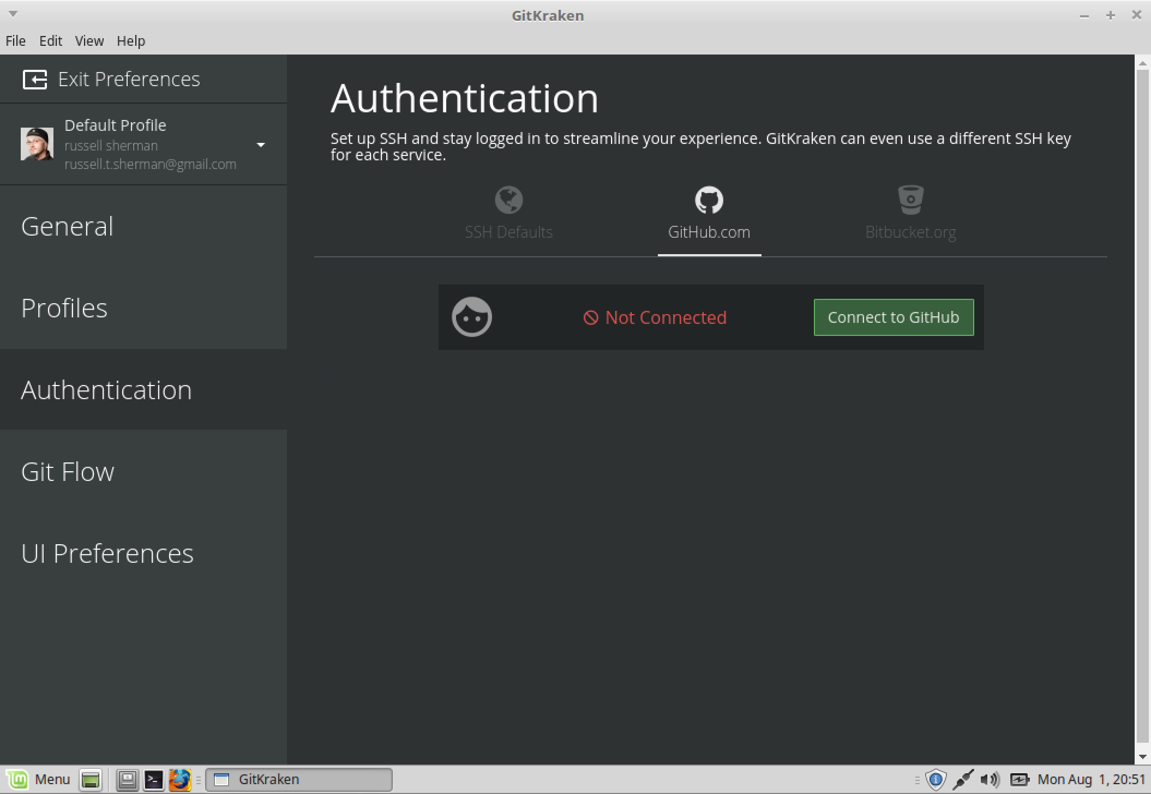Open the View menu
This screenshot has width=1151, height=794.
89,41
